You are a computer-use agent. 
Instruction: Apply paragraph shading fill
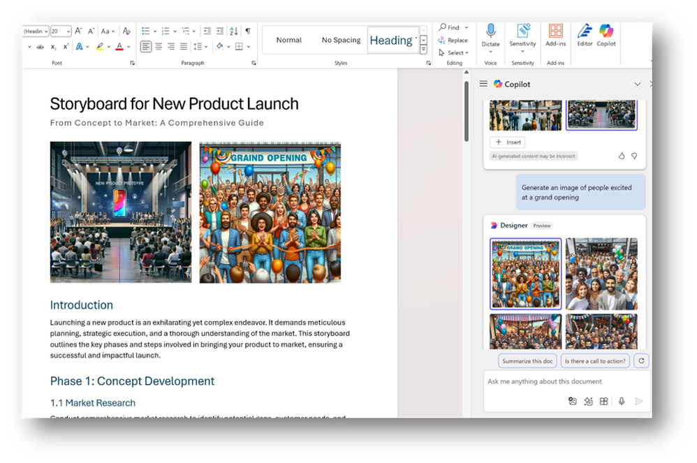coord(219,47)
